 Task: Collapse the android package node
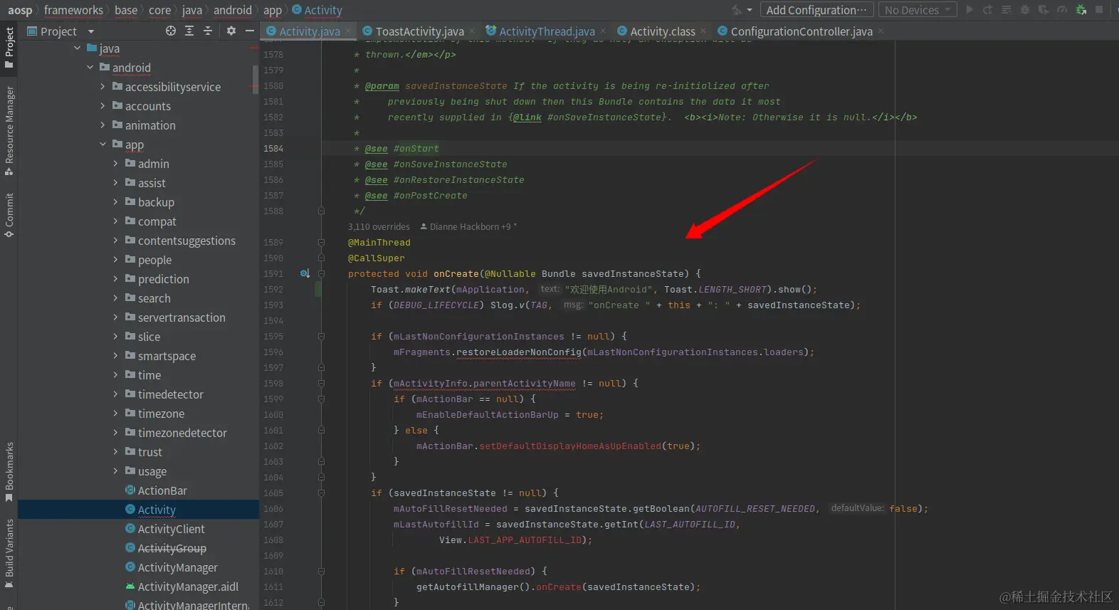point(90,68)
